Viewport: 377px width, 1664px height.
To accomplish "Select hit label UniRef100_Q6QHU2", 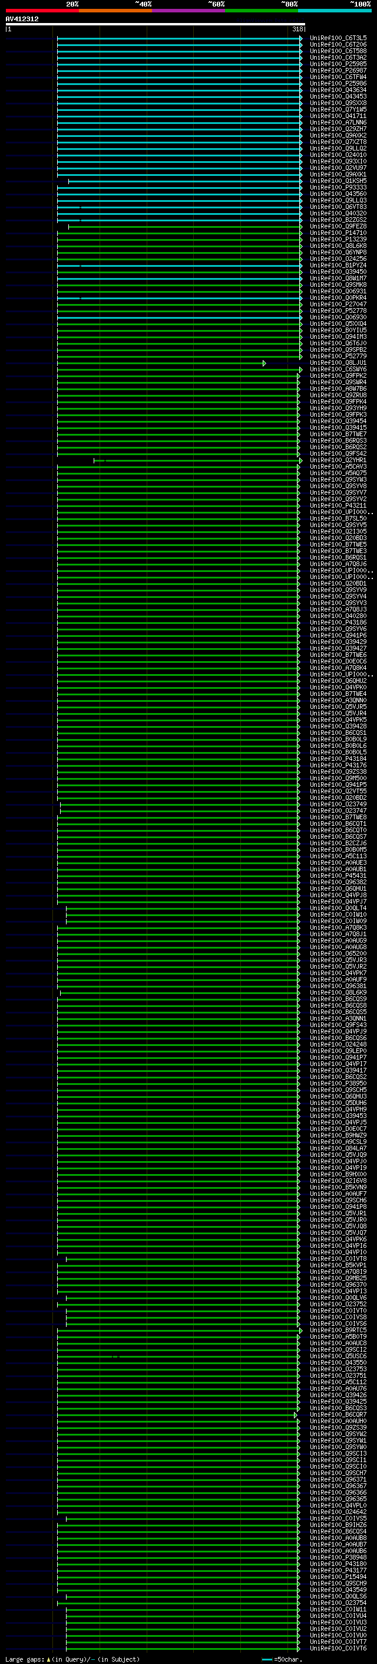I will [x=338, y=681].
